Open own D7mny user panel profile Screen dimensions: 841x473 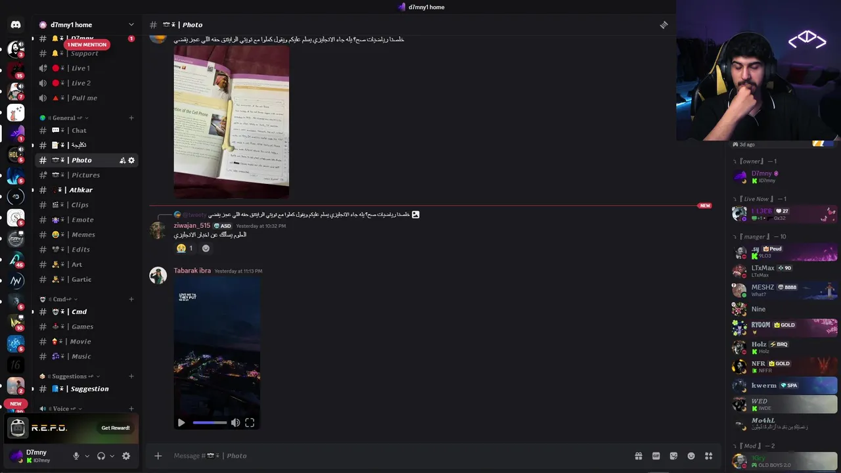pos(37,456)
